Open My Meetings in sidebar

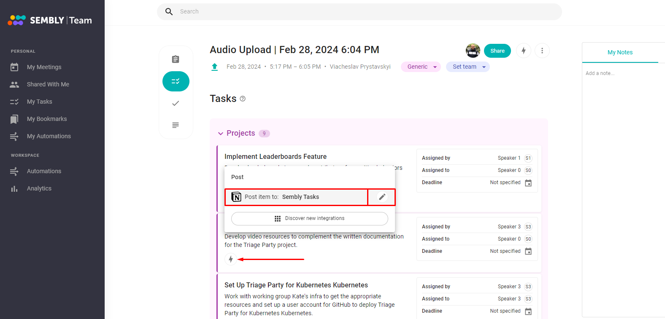44,67
